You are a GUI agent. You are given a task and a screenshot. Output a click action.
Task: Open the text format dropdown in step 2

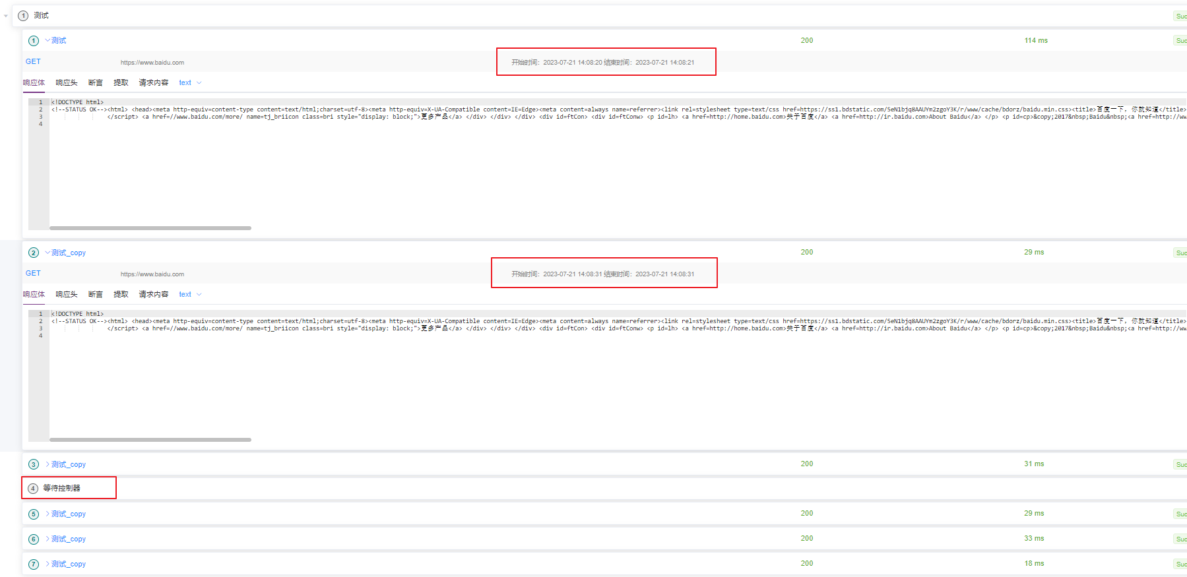click(190, 294)
